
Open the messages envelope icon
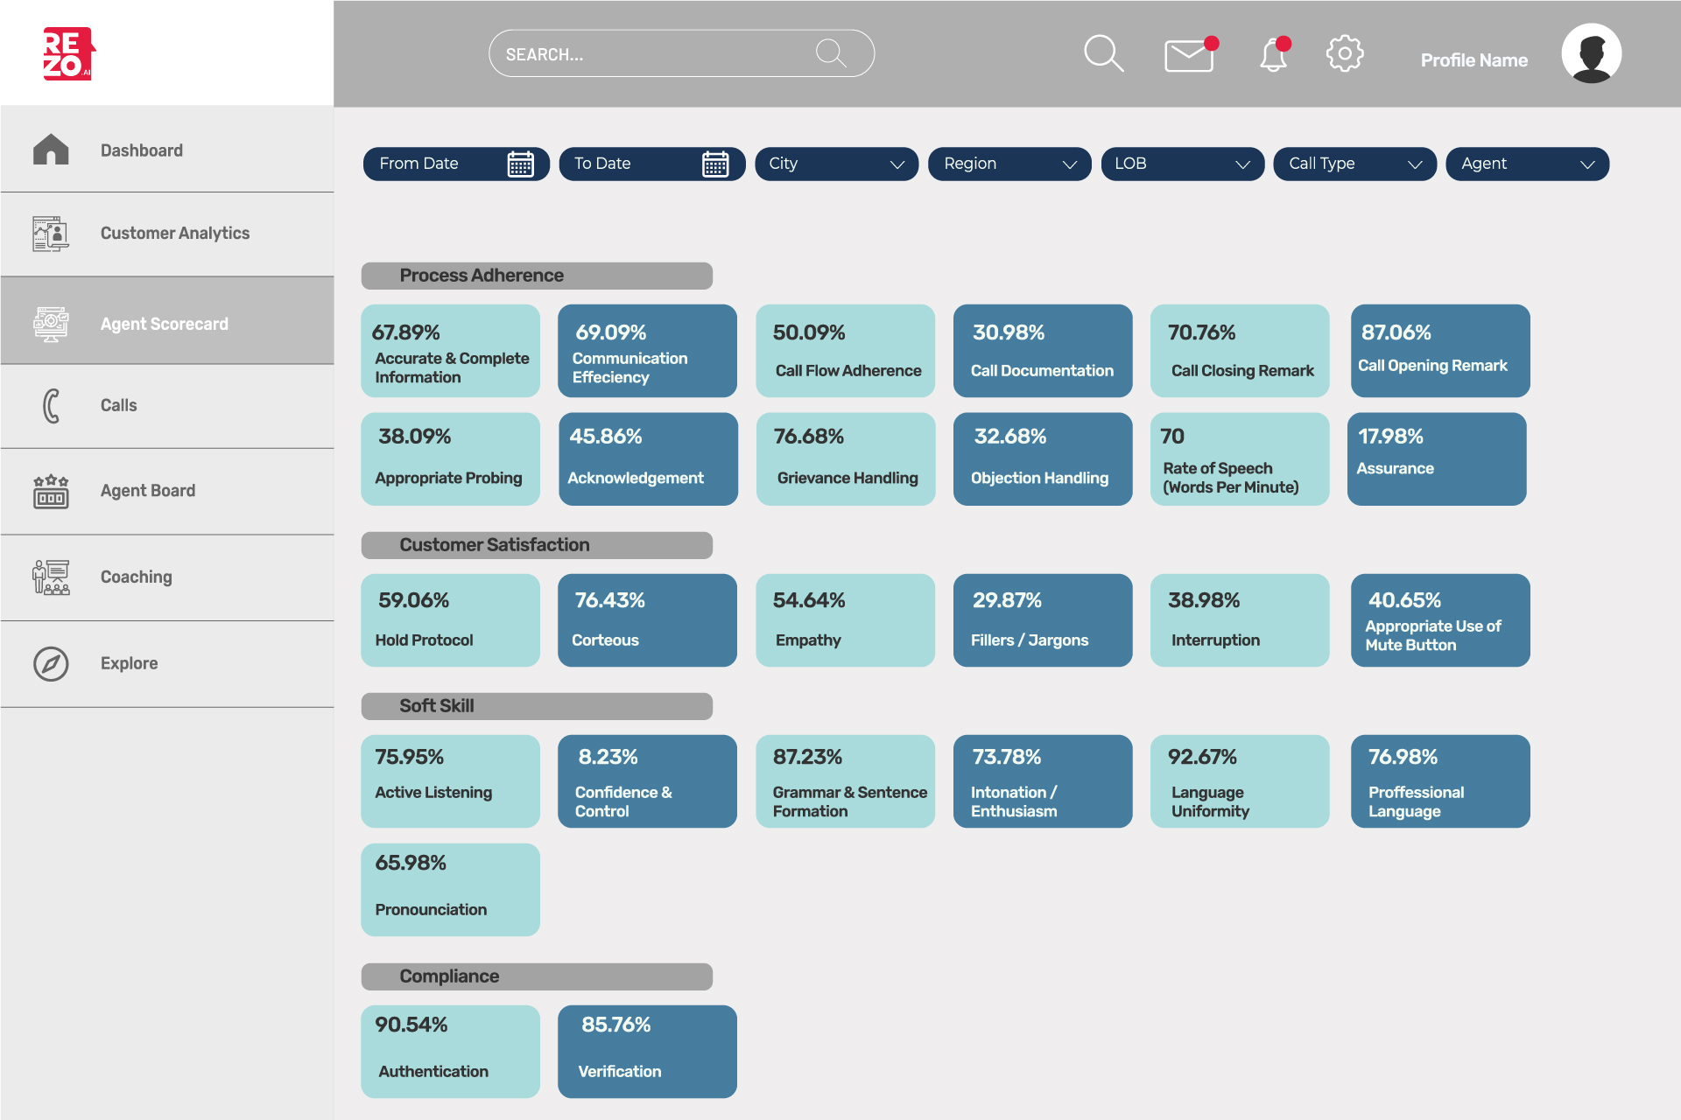(x=1187, y=54)
